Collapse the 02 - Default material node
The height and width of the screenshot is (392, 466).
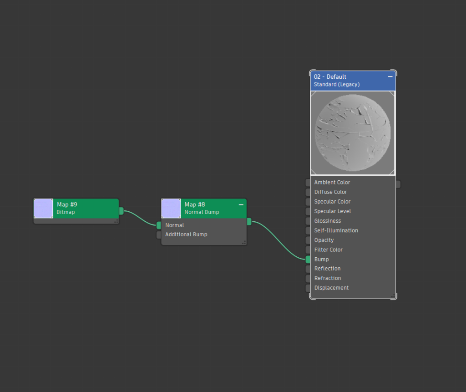[x=390, y=77]
